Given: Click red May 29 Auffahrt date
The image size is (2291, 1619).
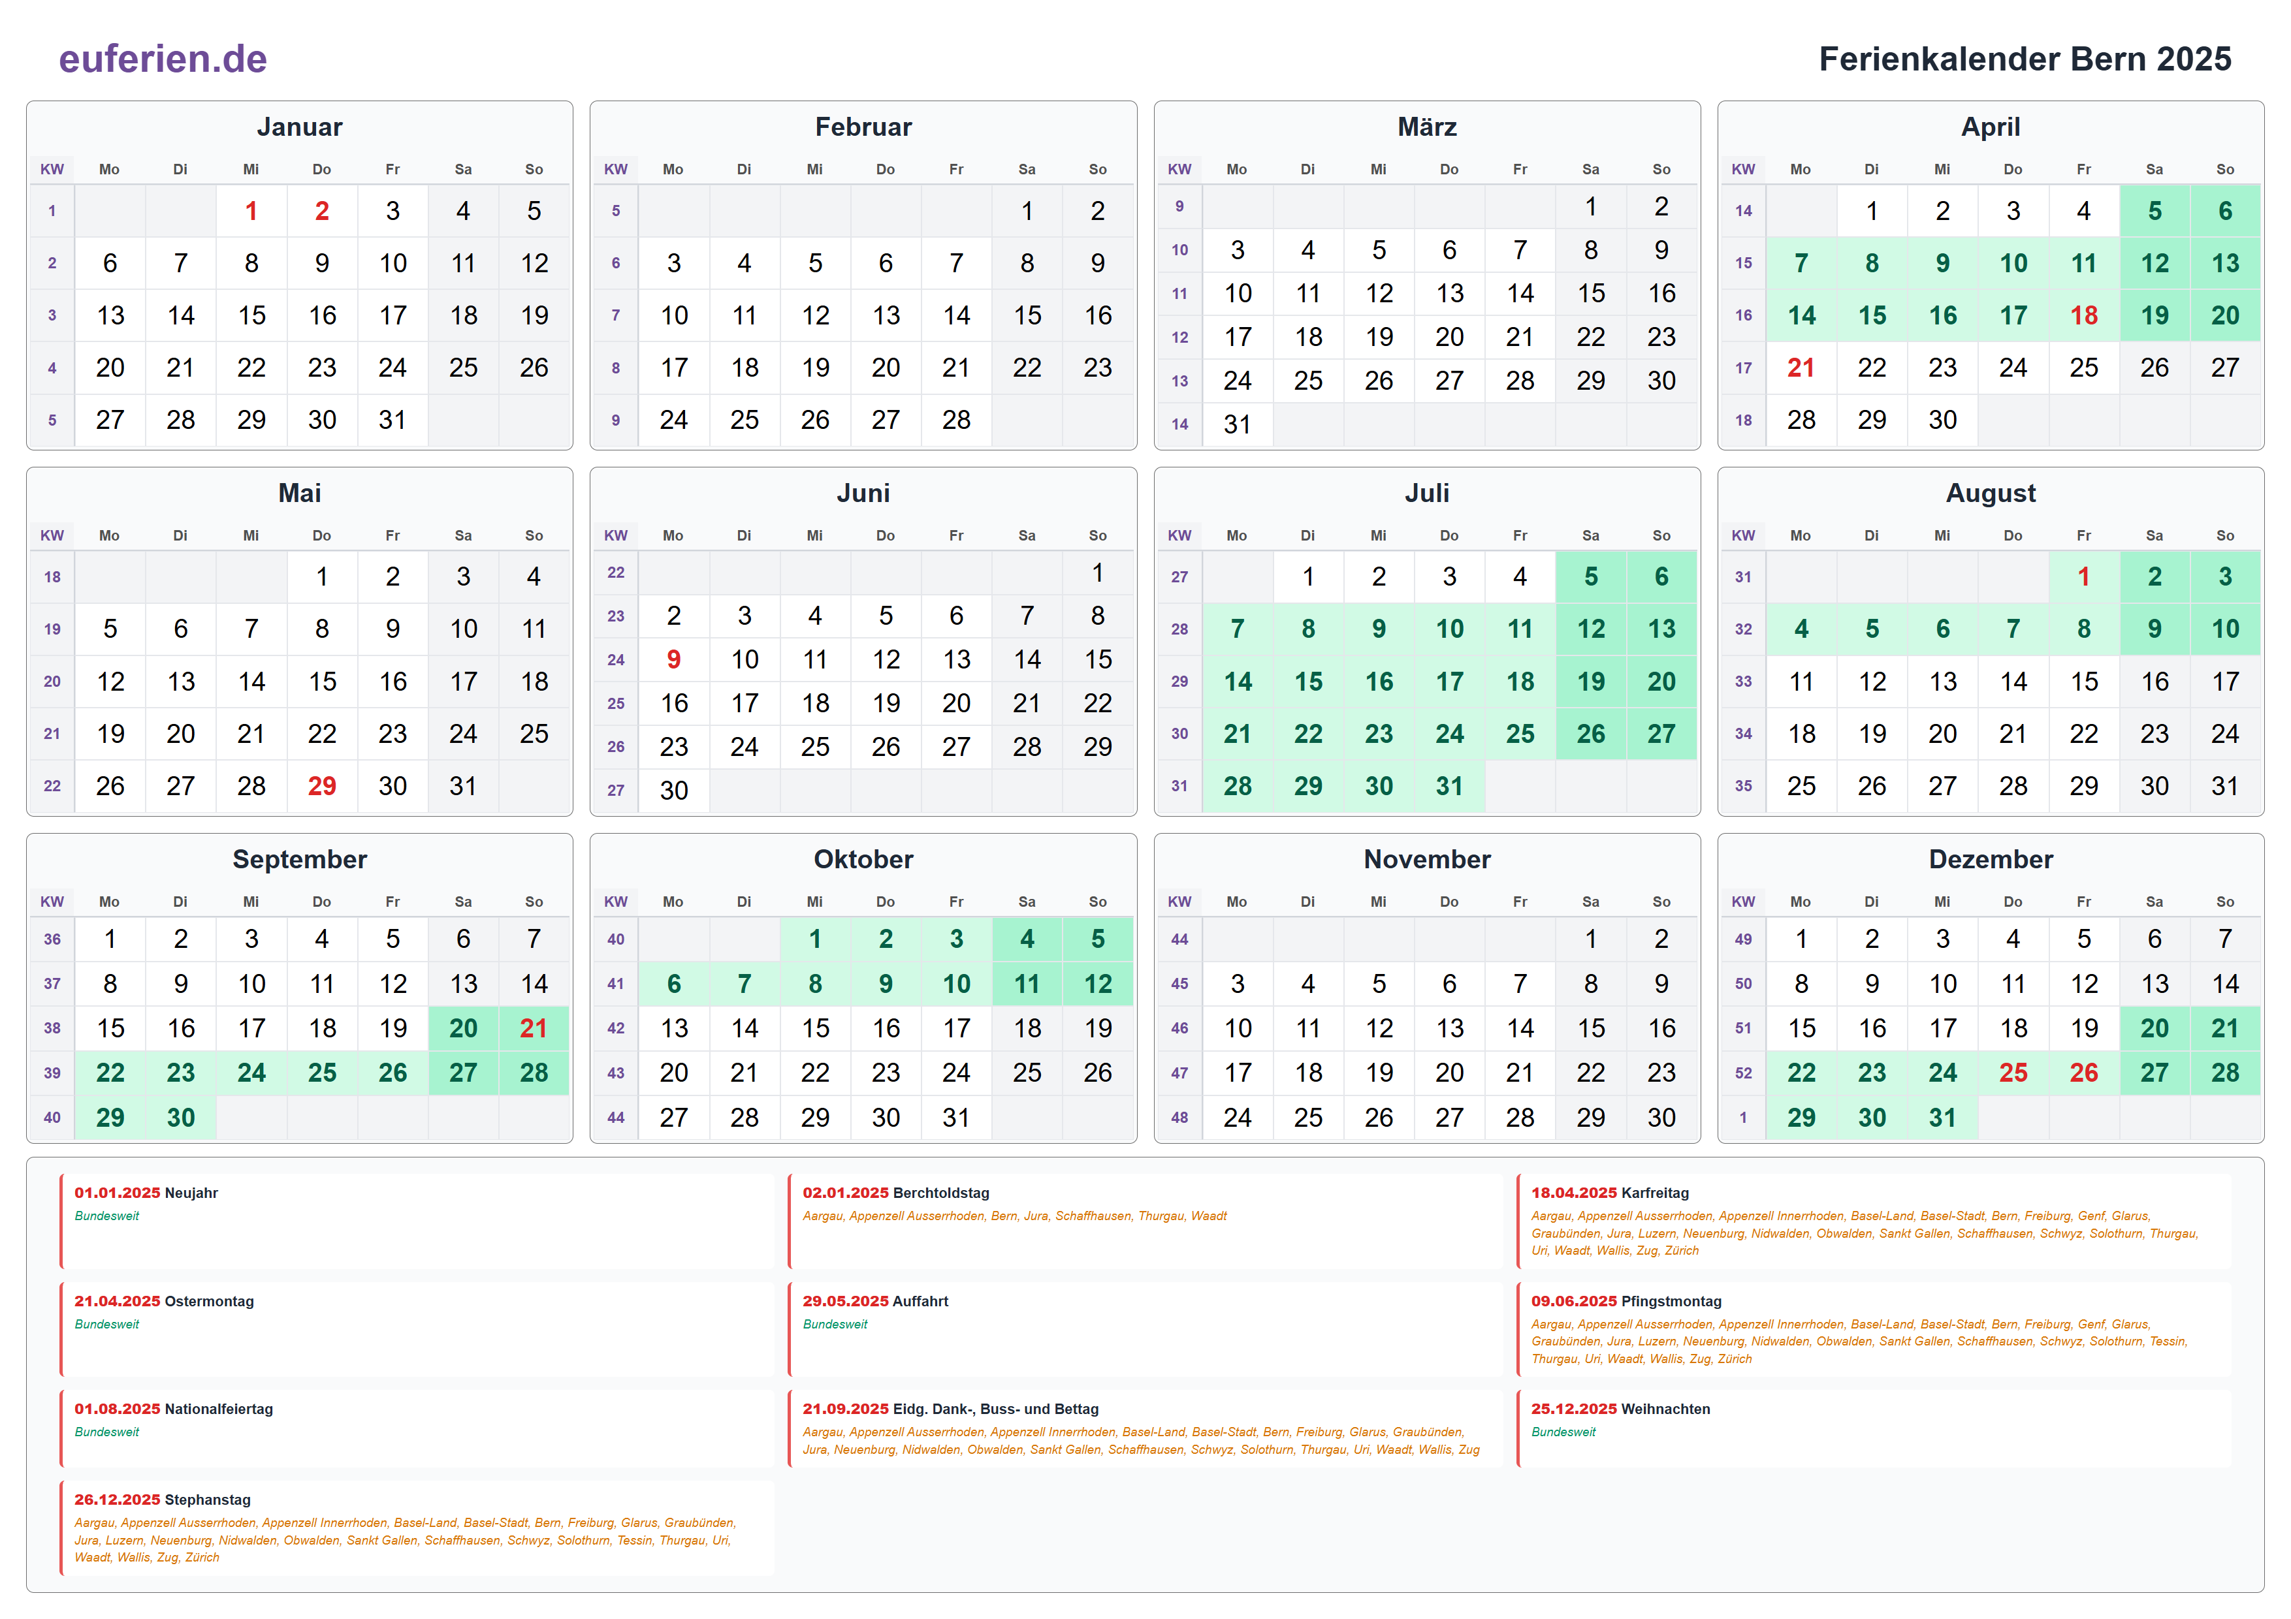Looking at the screenshot, I should [323, 786].
